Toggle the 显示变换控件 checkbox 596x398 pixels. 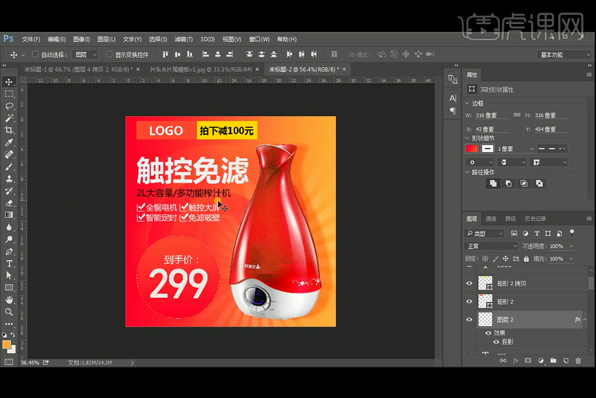(109, 55)
